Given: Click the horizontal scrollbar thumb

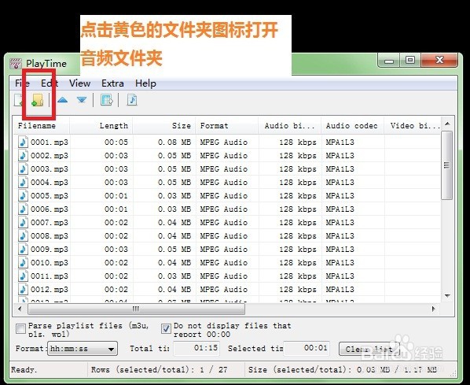Looking at the screenshot, I should pos(136,309).
